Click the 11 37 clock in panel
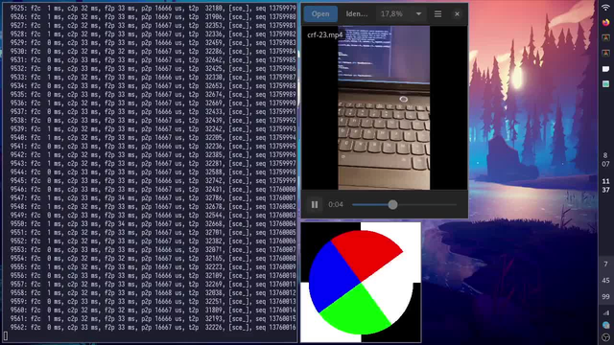The width and height of the screenshot is (614, 345). tap(605, 185)
